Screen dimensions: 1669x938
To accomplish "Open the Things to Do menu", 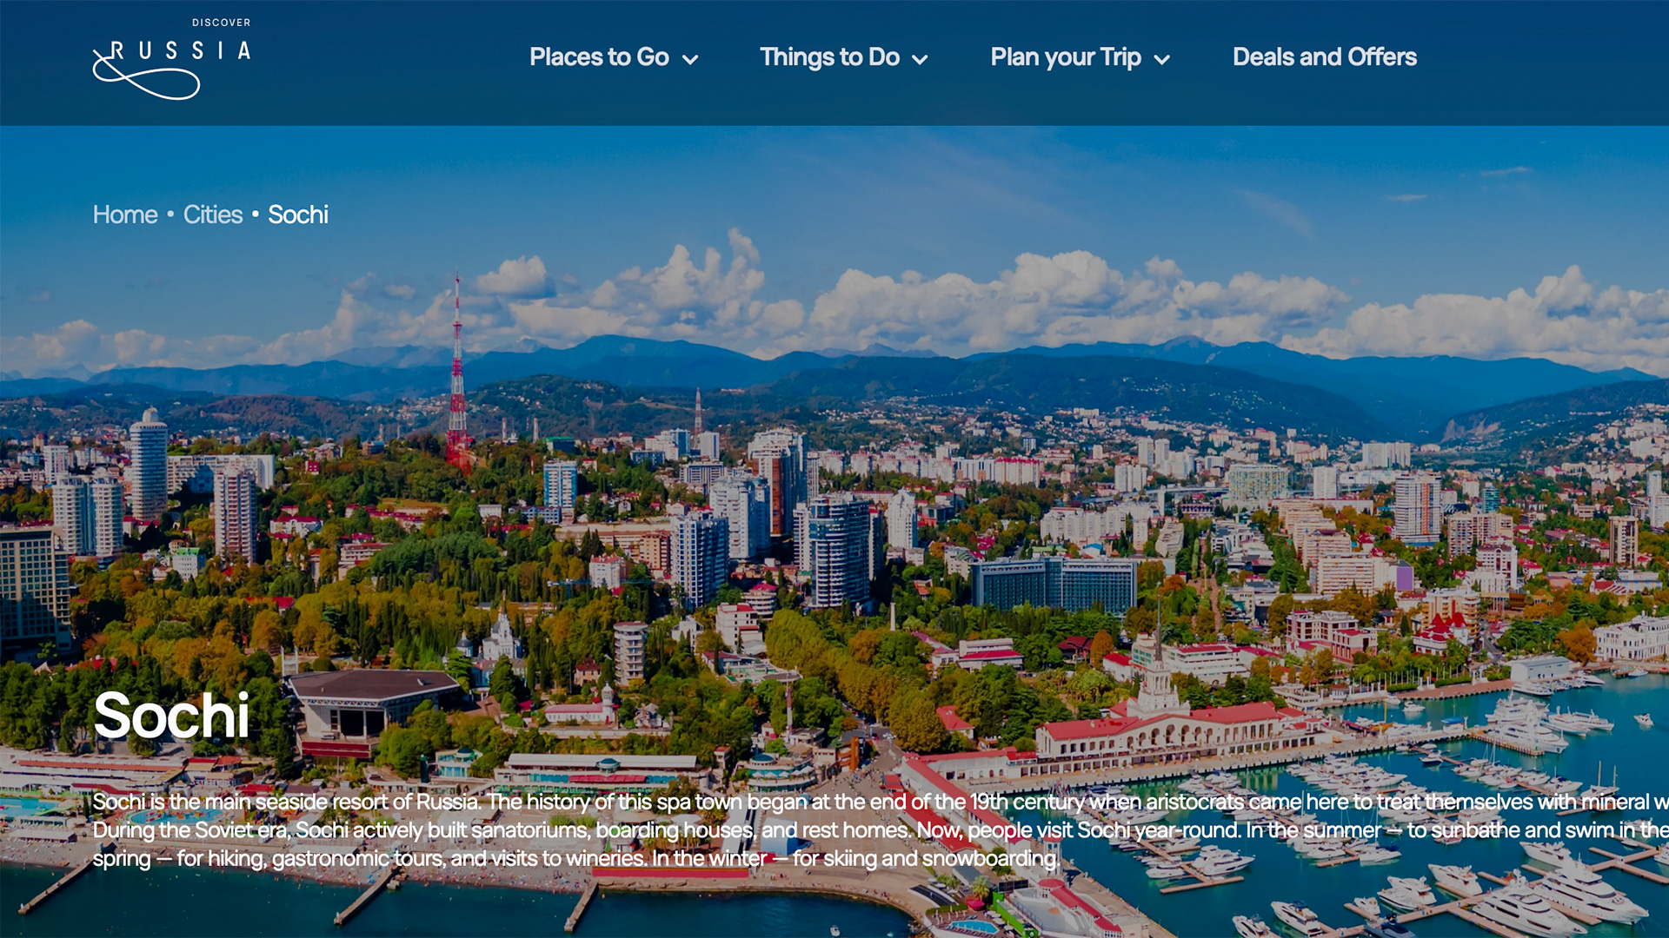I will (x=829, y=57).
